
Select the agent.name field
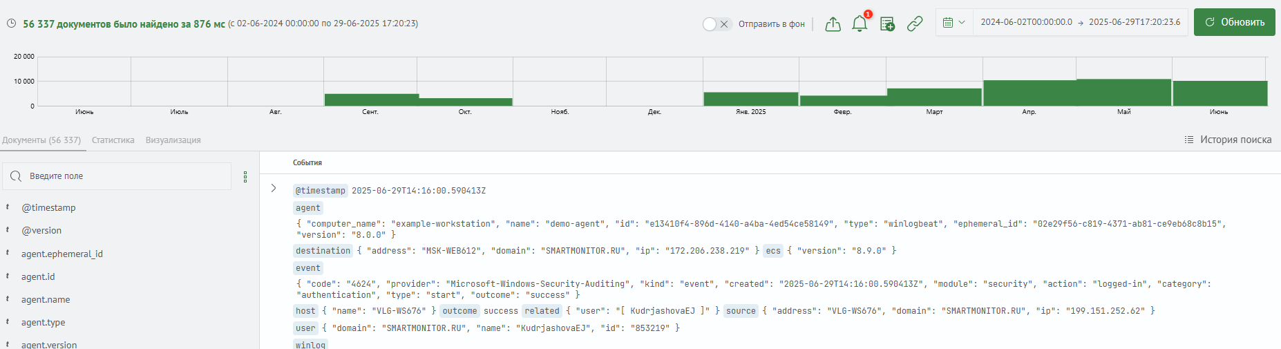[46, 299]
